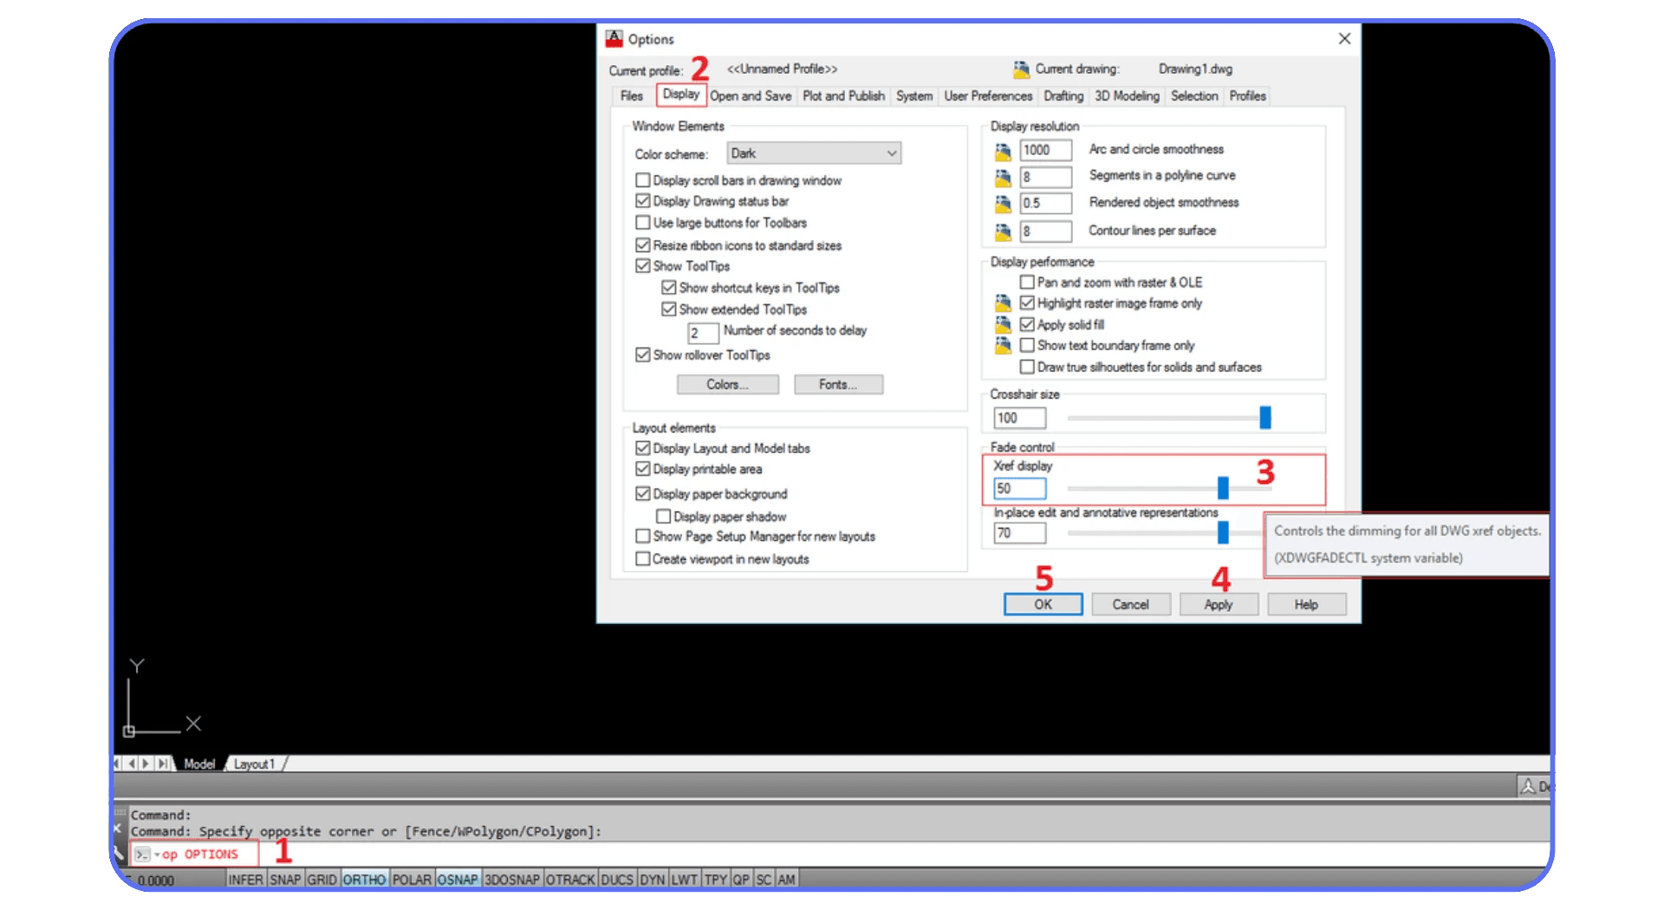The image size is (1664, 910).
Task: Click the drawing icon beside Contour lines per surface
Action: point(1003,231)
